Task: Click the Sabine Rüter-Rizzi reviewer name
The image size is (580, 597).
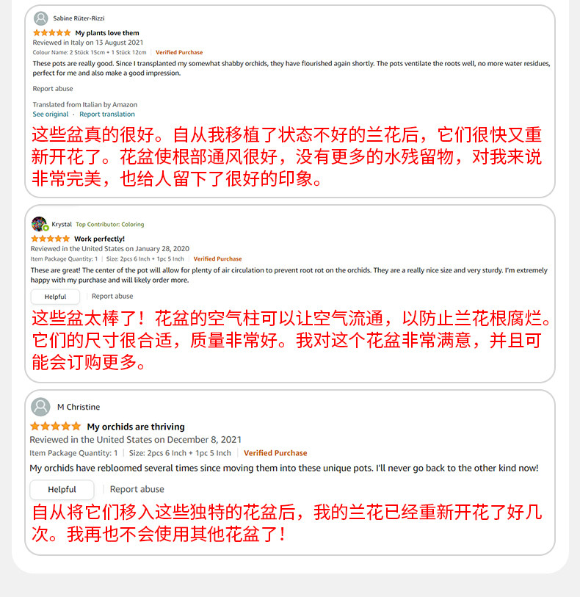Action: click(79, 18)
